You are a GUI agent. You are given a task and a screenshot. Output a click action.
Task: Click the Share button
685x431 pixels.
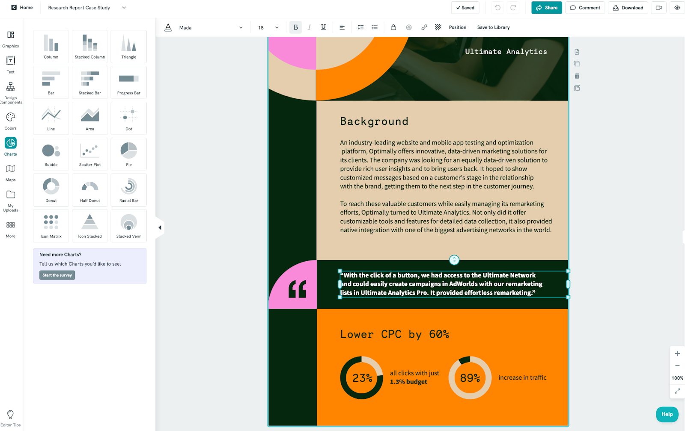click(x=547, y=8)
